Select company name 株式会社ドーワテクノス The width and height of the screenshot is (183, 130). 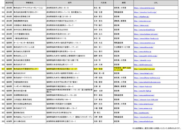coord(23,78)
